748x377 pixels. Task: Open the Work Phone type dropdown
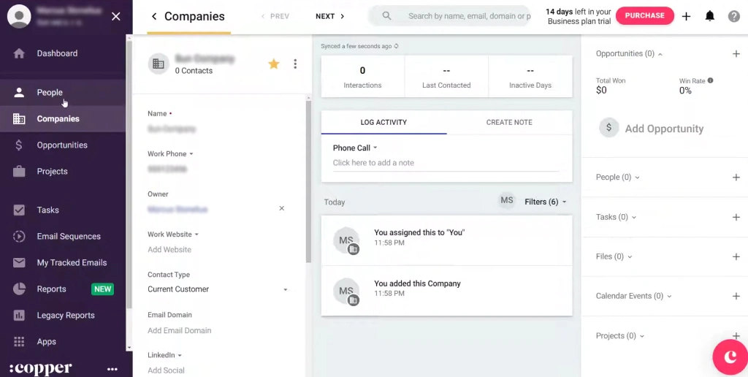[170, 154]
